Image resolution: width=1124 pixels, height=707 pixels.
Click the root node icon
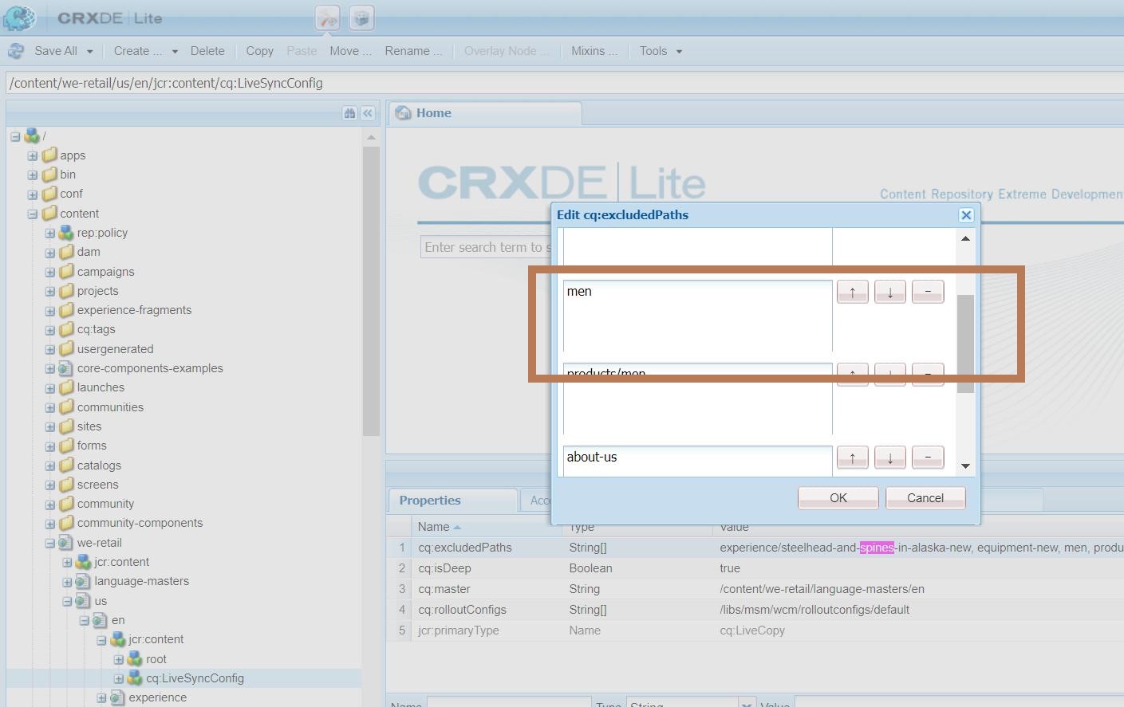click(136, 659)
